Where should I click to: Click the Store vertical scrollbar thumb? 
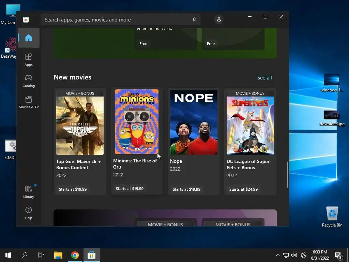(x=287, y=175)
